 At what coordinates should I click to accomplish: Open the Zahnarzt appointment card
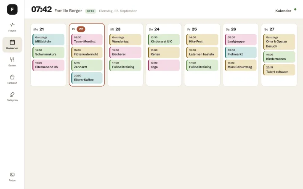click(87, 65)
